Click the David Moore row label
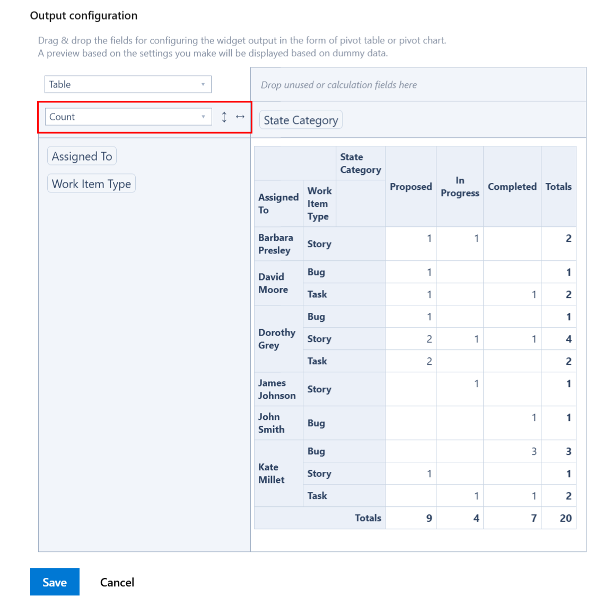This screenshot has height=606, width=604. (x=278, y=283)
